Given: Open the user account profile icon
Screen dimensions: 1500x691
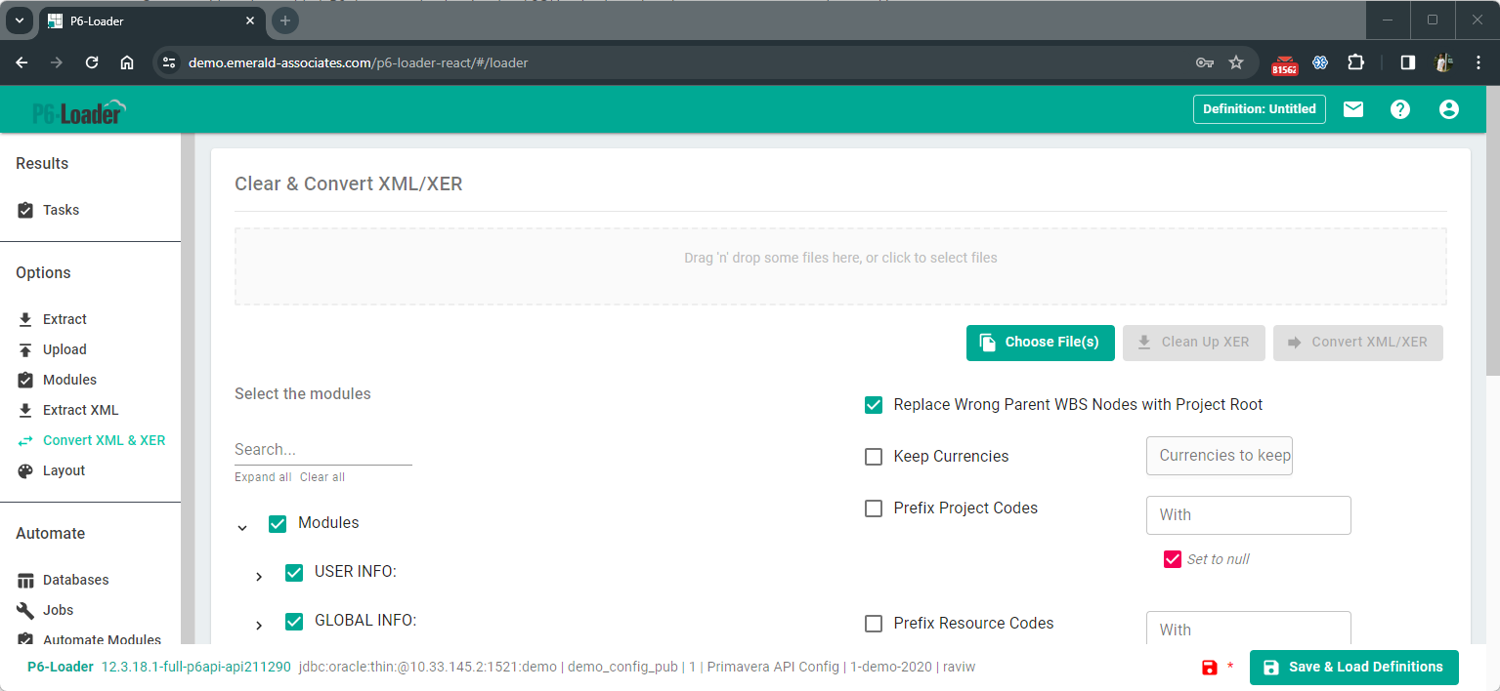Looking at the screenshot, I should [x=1448, y=109].
